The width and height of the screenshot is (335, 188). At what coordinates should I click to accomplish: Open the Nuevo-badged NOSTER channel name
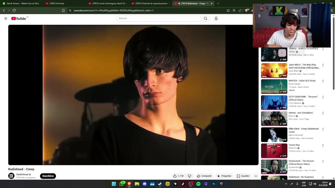[294, 84]
